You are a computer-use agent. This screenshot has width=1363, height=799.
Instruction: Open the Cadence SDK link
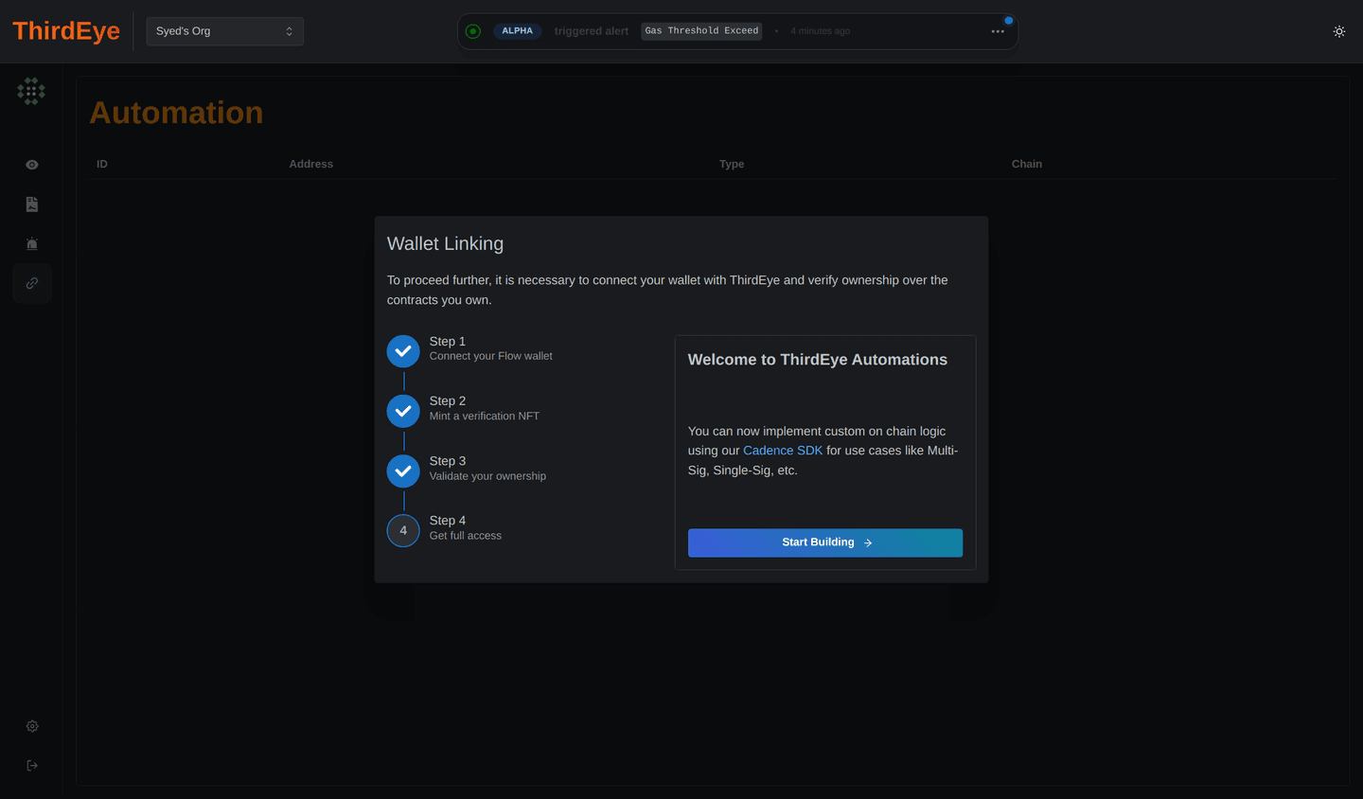[783, 451]
